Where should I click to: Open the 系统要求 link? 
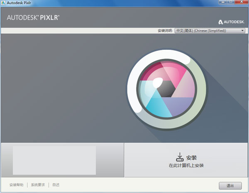[38, 185]
